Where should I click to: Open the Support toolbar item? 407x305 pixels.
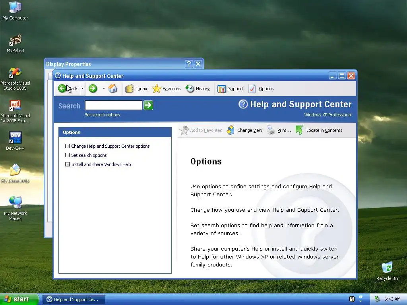click(x=231, y=89)
